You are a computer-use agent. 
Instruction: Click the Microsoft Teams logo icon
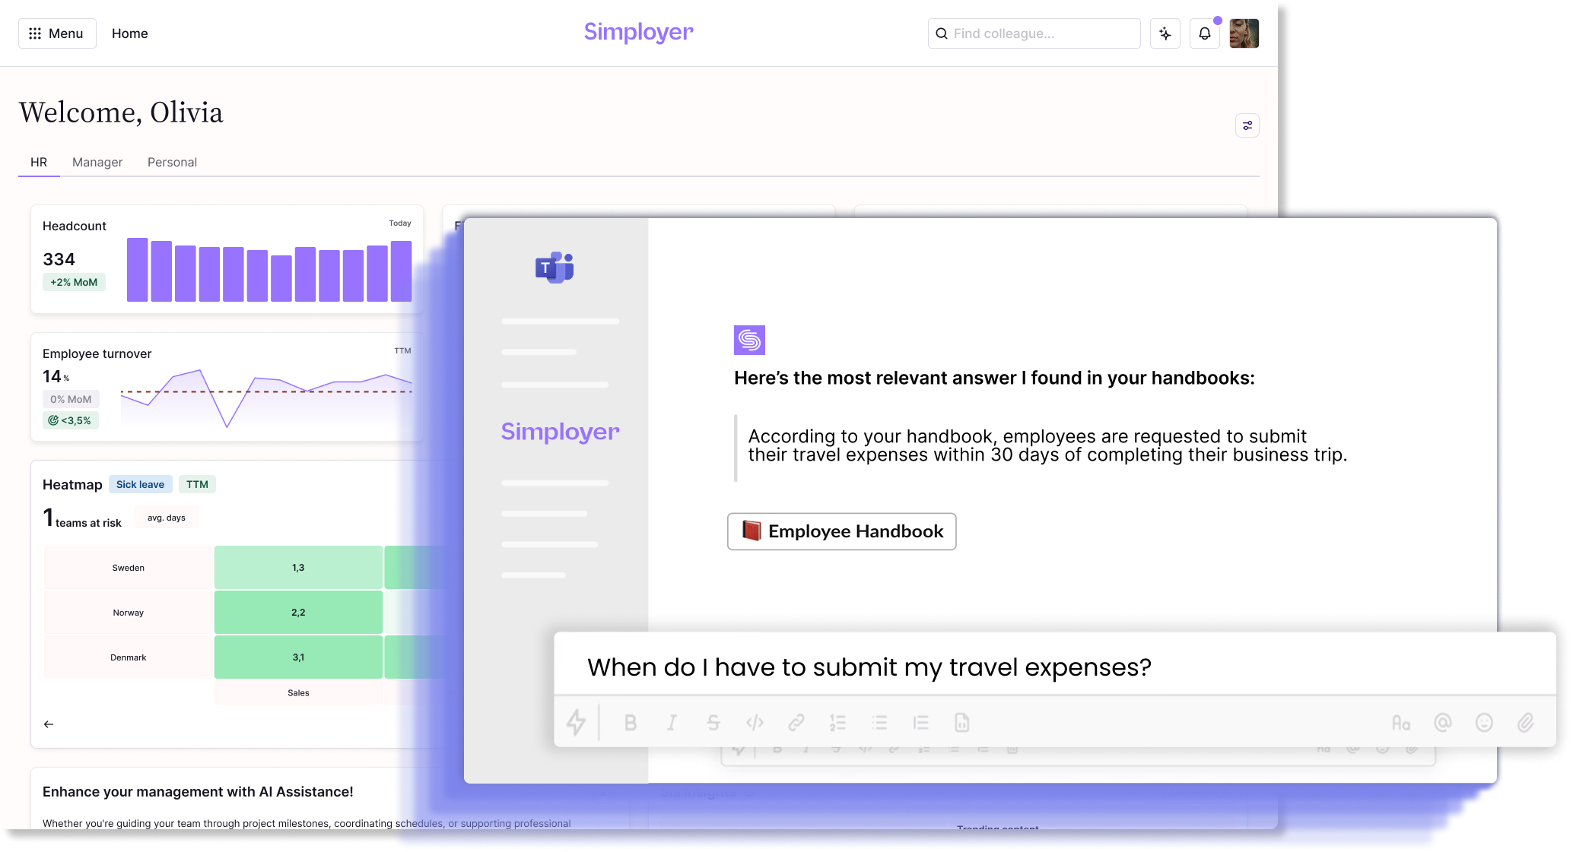[555, 268]
